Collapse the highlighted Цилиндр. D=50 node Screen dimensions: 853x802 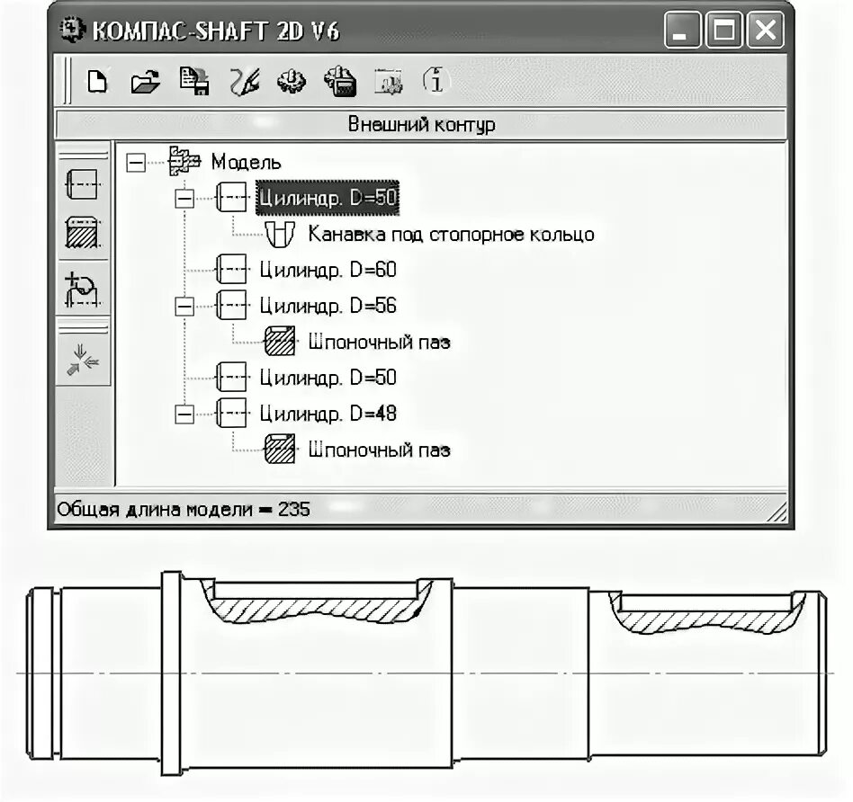pyautogui.click(x=184, y=198)
